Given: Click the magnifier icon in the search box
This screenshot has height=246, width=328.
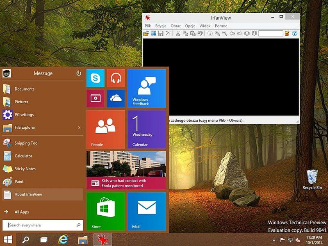Looking at the screenshot, I should pyautogui.click(x=78, y=225).
